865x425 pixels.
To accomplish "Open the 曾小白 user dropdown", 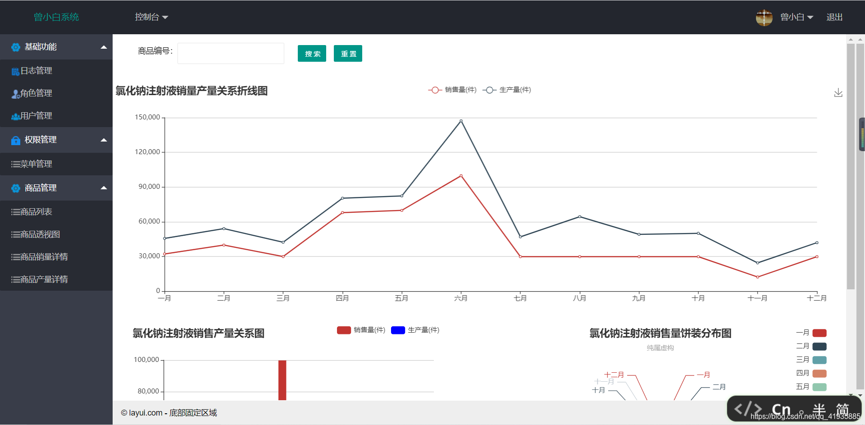I will [x=797, y=17].
